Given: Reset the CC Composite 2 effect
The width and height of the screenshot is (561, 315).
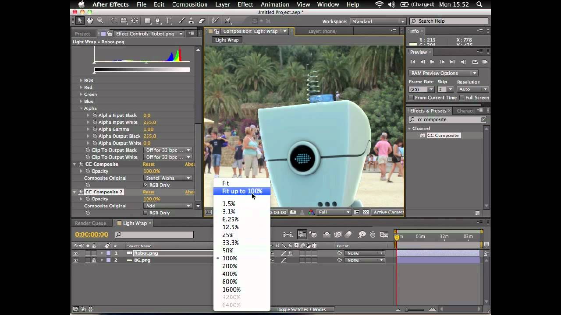Looking at the screenshot, I should (x=149, y=192).
